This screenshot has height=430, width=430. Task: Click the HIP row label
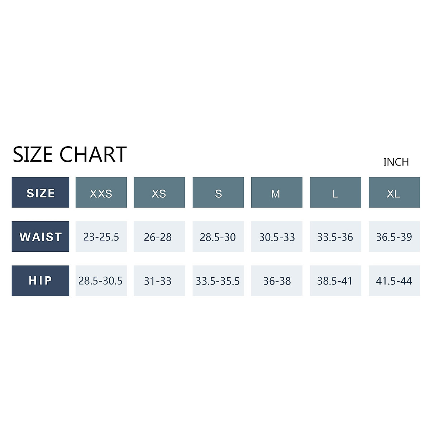click(x=40, y=281)
